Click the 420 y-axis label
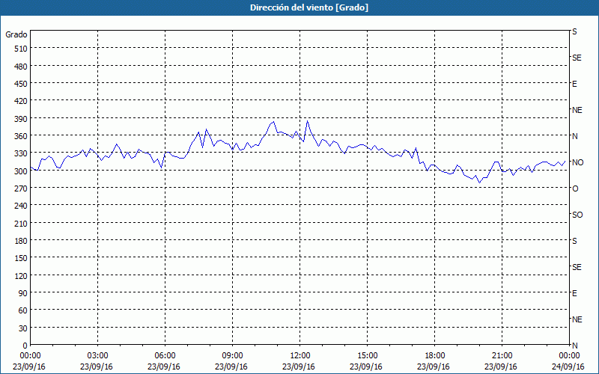Screen dimensions: 599x374 click(21, 101)
